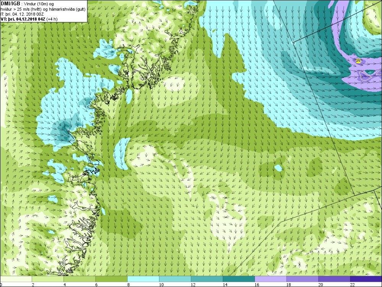
Task: Click the "8" label on the legend scale
Action: coord(128,285)
